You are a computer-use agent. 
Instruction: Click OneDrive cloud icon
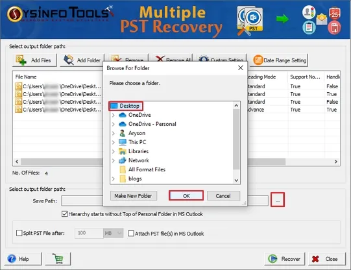point(123,115)
